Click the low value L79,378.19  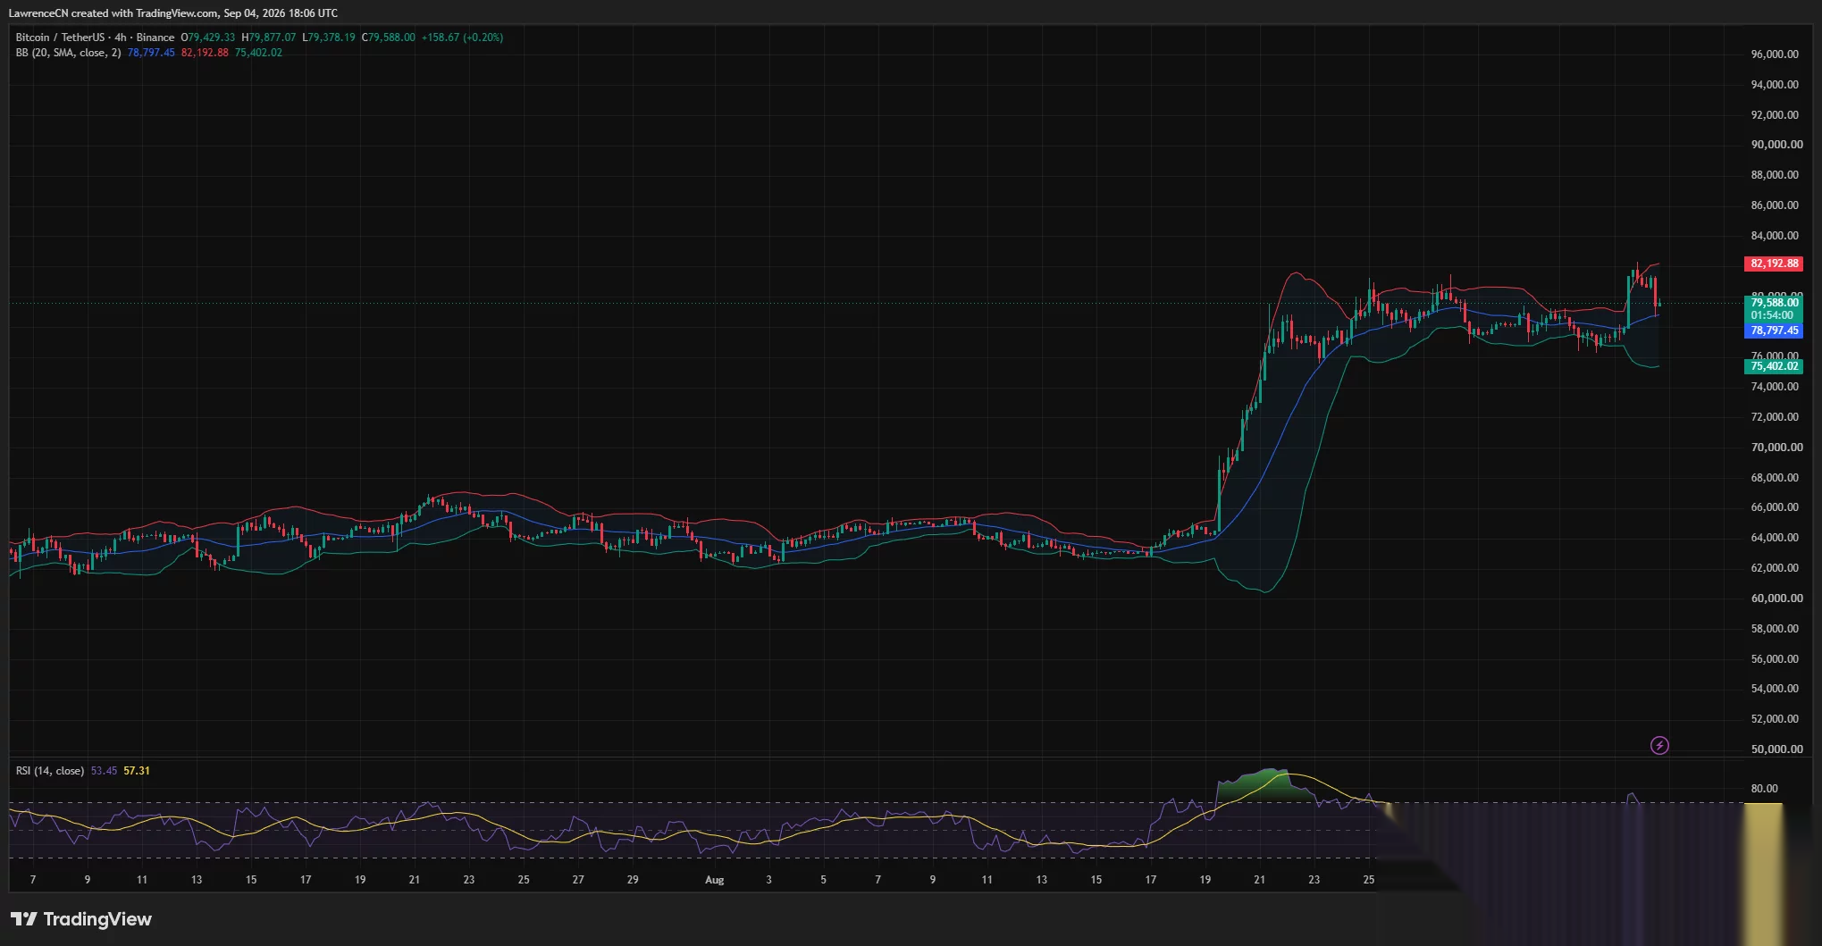click(329, 38)
